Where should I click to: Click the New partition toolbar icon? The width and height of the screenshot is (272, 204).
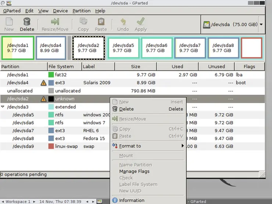tap(9, 22)
